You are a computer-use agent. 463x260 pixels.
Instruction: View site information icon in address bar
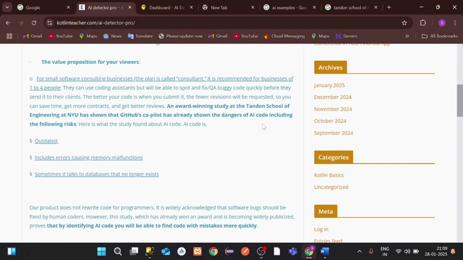pos(50,23)
